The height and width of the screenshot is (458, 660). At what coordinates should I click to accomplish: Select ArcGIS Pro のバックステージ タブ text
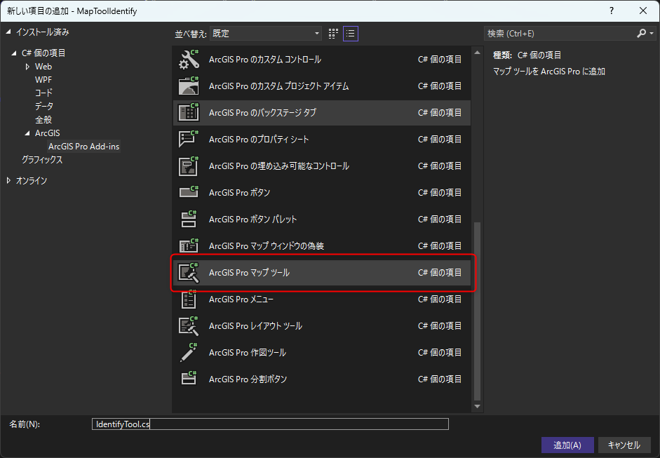coord(262,112)
